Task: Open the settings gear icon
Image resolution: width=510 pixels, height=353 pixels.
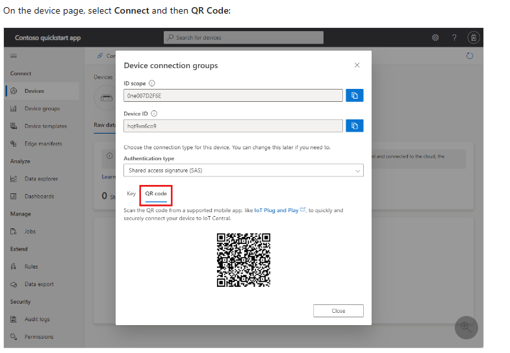Action: tap(435, 38)
